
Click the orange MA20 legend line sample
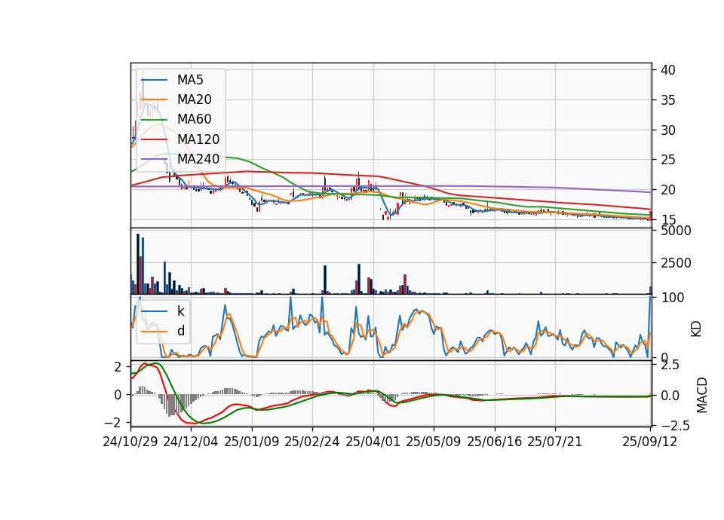coord(154,99)
